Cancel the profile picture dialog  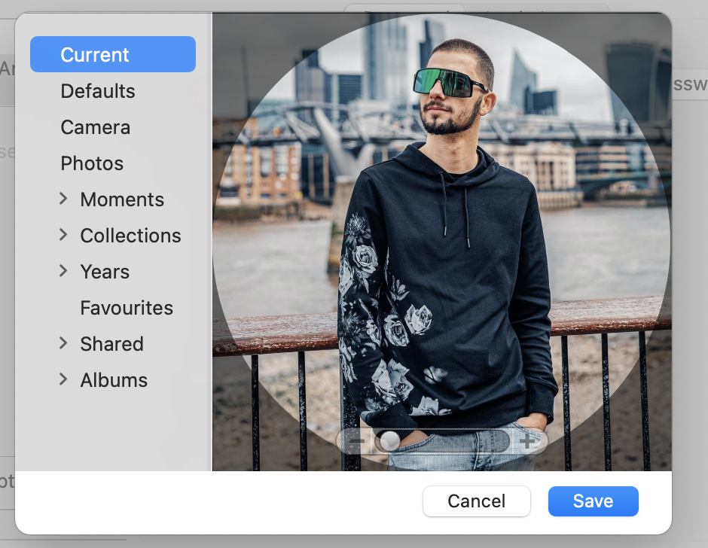476,501
